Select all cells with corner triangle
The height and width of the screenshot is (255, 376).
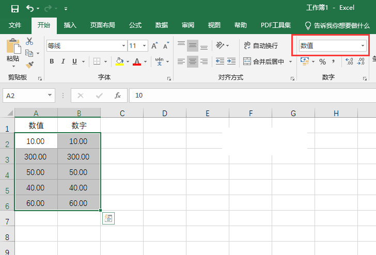pyautogui.click(x=10, y=113)
